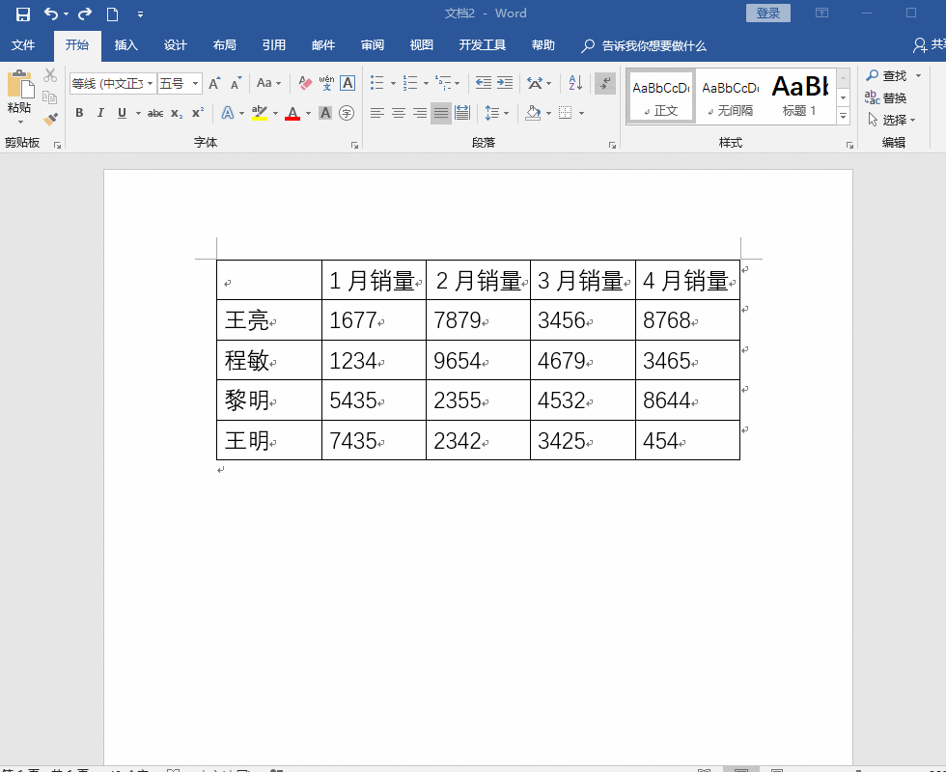Toggle underline formatting
The height and width of the screenshot is (772, 946).
tap(120, 114)
